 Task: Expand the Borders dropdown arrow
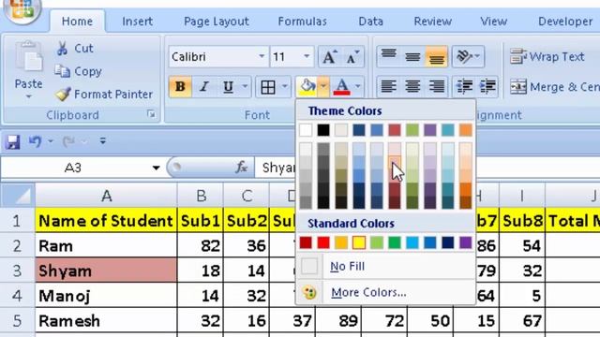tap(284, 87)
